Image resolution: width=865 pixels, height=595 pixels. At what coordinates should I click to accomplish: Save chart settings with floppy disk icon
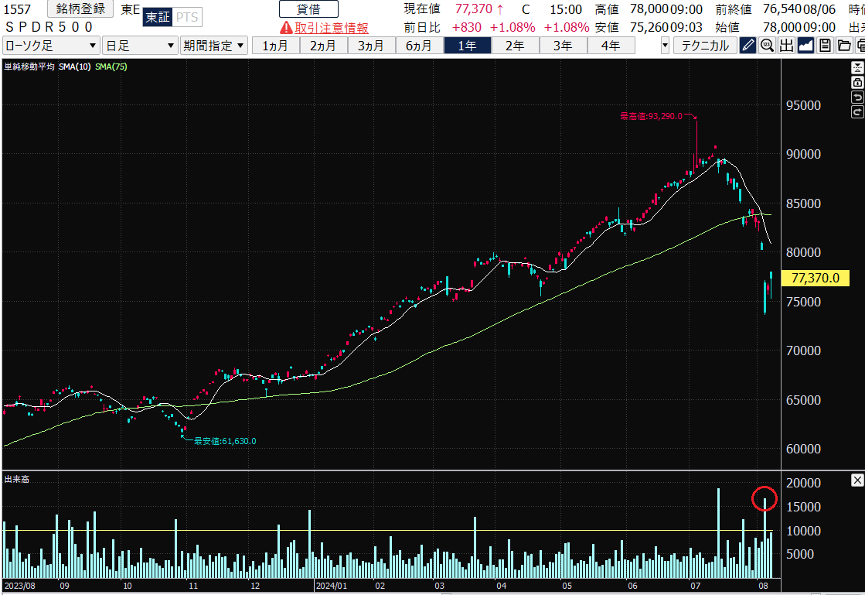coord(825,45)
